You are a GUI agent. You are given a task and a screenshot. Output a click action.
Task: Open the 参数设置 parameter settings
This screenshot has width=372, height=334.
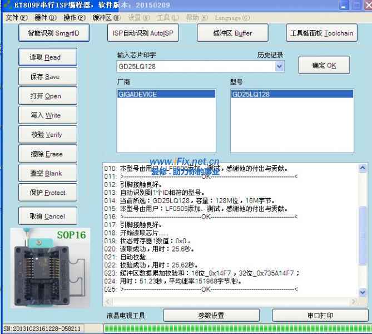211,316
